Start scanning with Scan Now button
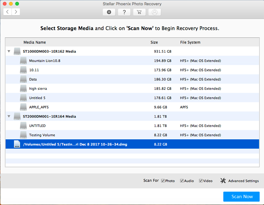This screenshot has width=264, height=205. [241, 196]
